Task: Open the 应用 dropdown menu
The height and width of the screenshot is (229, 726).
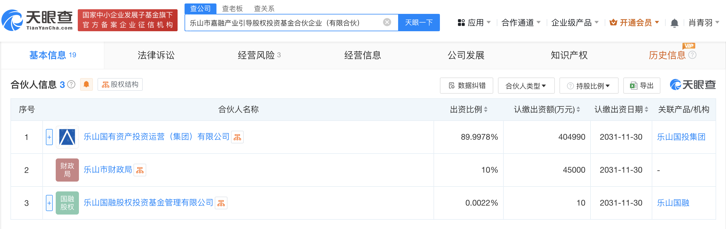Action: coord(474,23)
